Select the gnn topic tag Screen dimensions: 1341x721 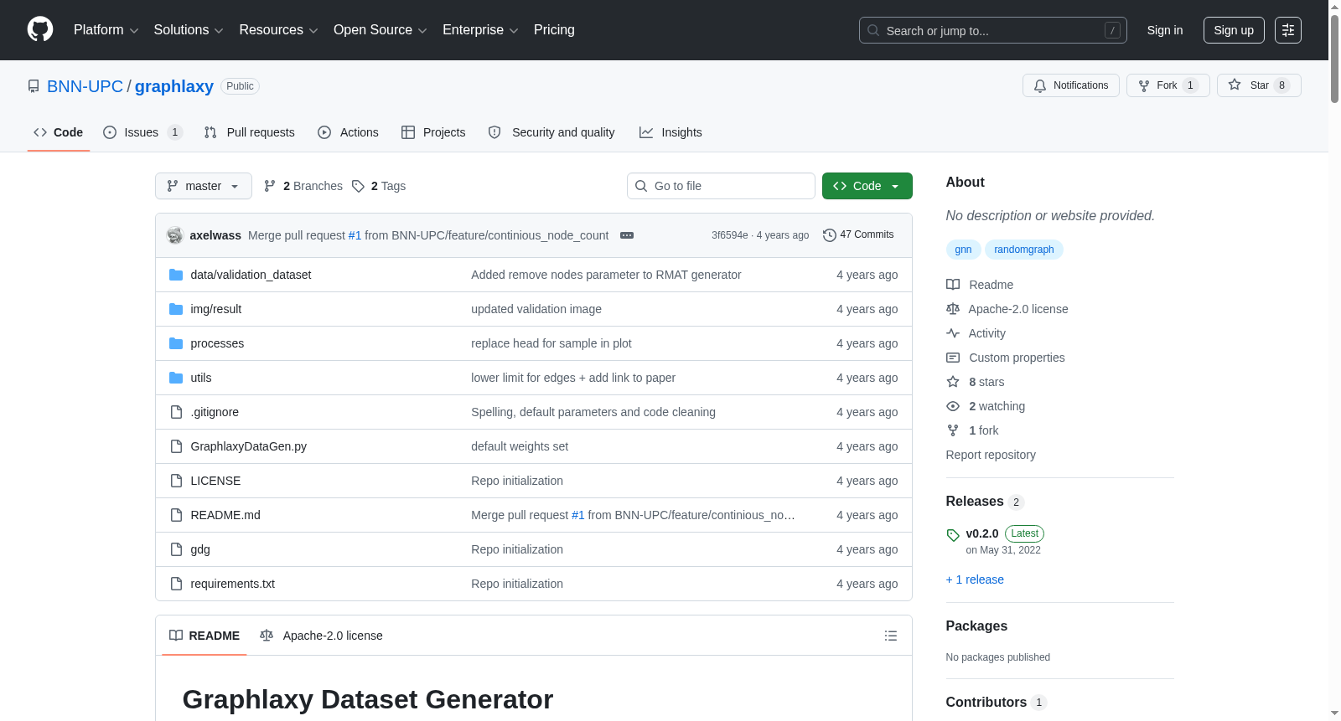click(963, 250)
